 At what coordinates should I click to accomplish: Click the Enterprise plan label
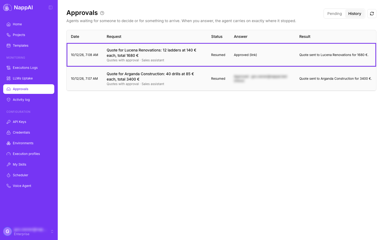point(22,234)
